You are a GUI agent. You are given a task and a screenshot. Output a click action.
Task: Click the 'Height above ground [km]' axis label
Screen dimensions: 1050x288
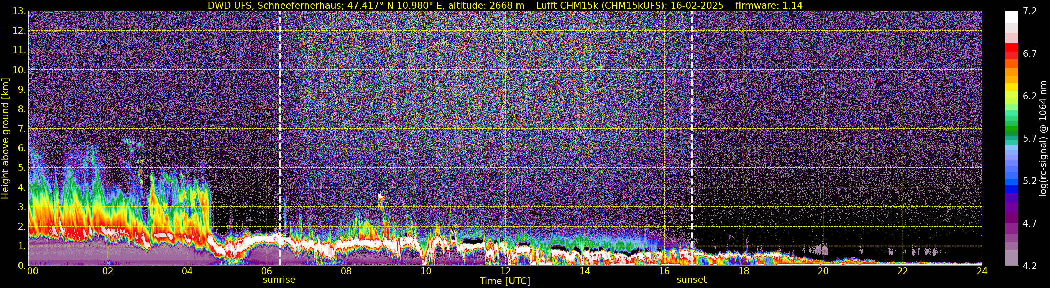pyautogui.click(x=5, y=139)
